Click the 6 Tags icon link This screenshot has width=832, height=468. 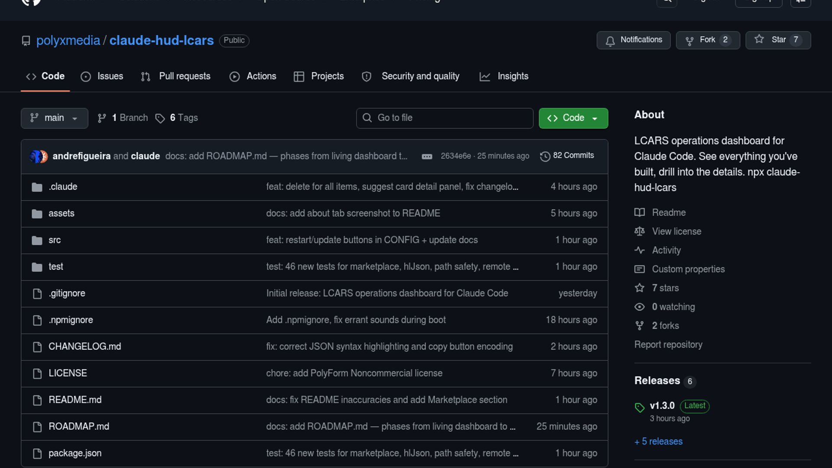click(160, 118)
